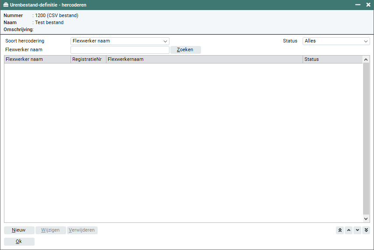The width and height of the screenshot is (374, 250).
Task: Click the Verwijderen button
Action: [x=82, y=230]
